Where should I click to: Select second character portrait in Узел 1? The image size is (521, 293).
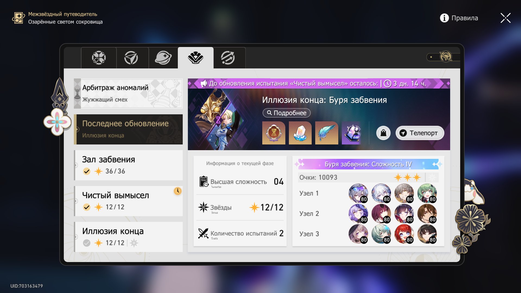[381, 193]
